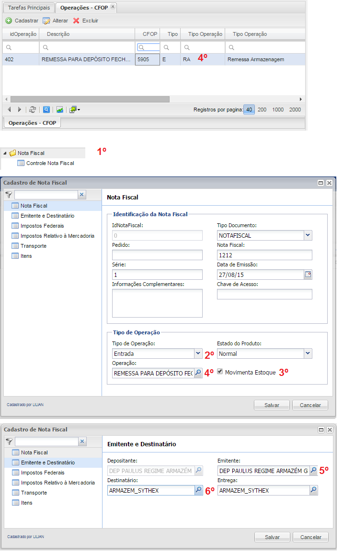
Task: Set records per page to 1000
Action: click(278, 110)
